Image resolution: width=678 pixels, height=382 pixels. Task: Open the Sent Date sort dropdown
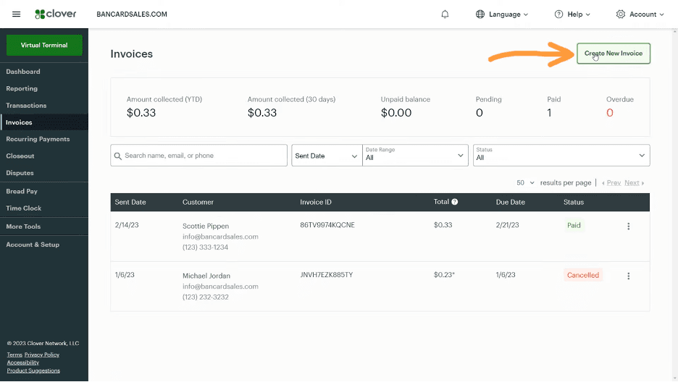pyautogui.click(x=326, y=156)
